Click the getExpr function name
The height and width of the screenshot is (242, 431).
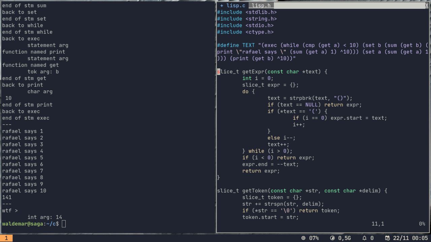[253, 72]
